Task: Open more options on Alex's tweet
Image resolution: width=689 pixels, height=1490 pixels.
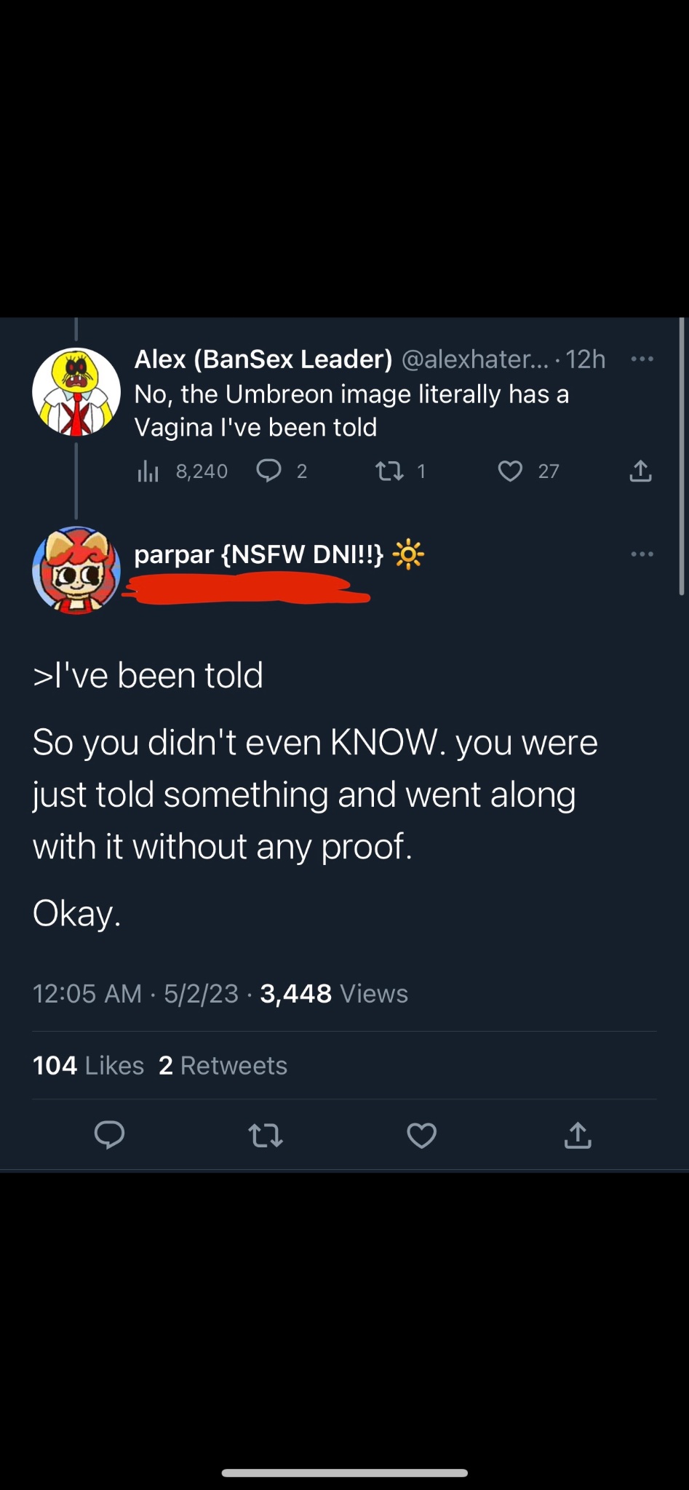Action: click(642, 359)
